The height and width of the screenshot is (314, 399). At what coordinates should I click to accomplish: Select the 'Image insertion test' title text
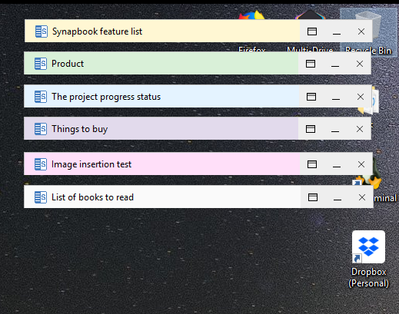pos(91,164)
